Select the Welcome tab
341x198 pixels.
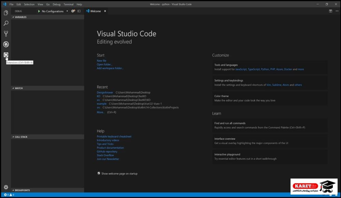(x=95, y=11)
